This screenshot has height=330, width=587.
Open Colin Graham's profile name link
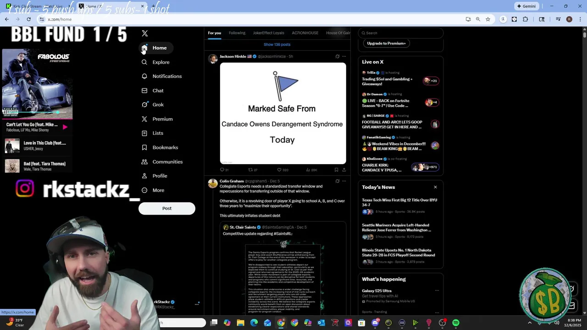click(232, 181)
